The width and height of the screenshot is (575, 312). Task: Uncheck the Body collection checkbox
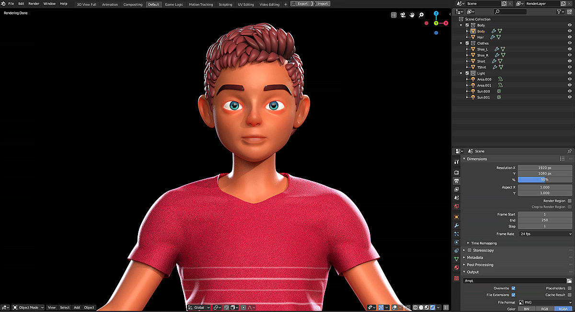(x=467, y=25)
